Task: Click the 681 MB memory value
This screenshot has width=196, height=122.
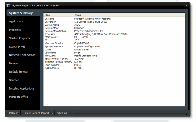Action: 78,62
